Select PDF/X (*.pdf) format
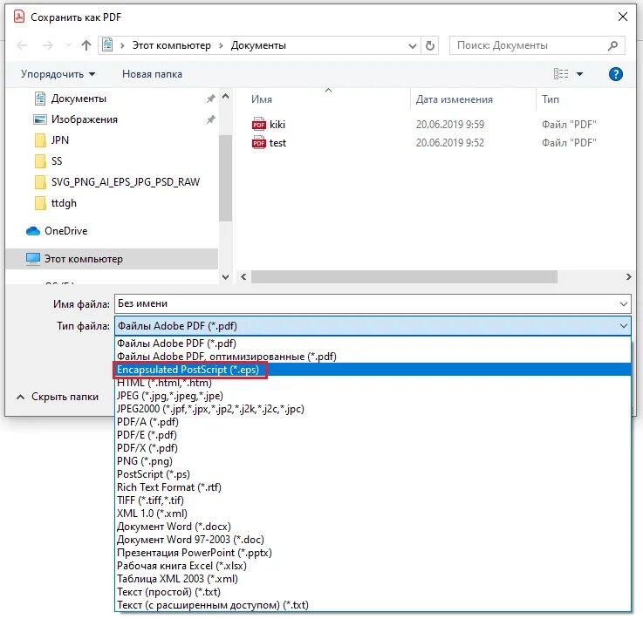 click(373, 448)
